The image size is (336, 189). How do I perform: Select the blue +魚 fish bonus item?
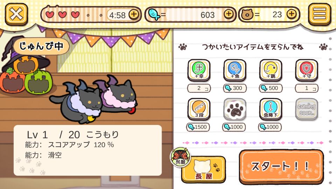(x=235, y=70)
